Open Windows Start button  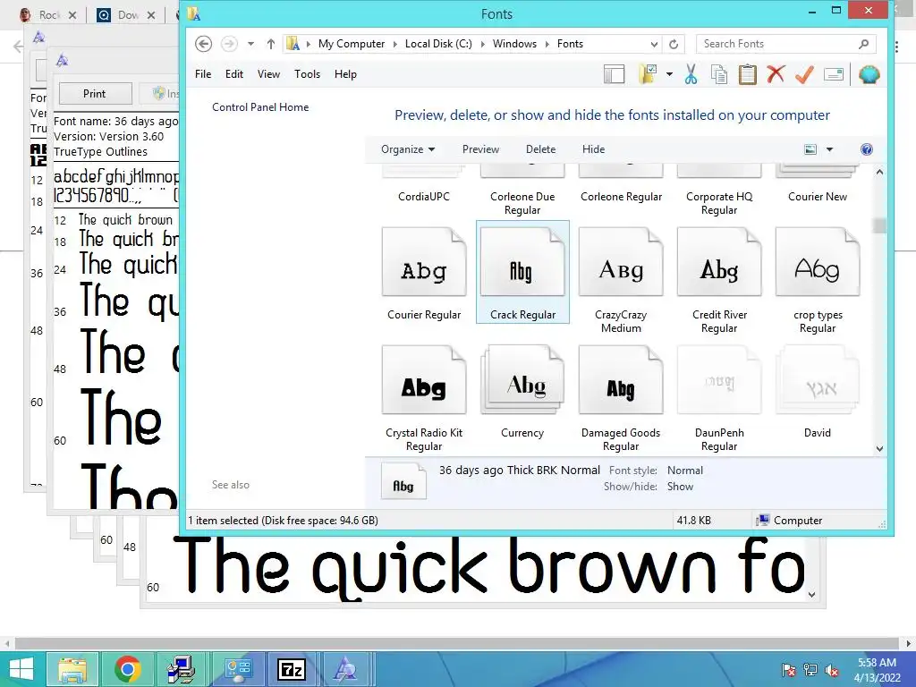coord(21,669)
